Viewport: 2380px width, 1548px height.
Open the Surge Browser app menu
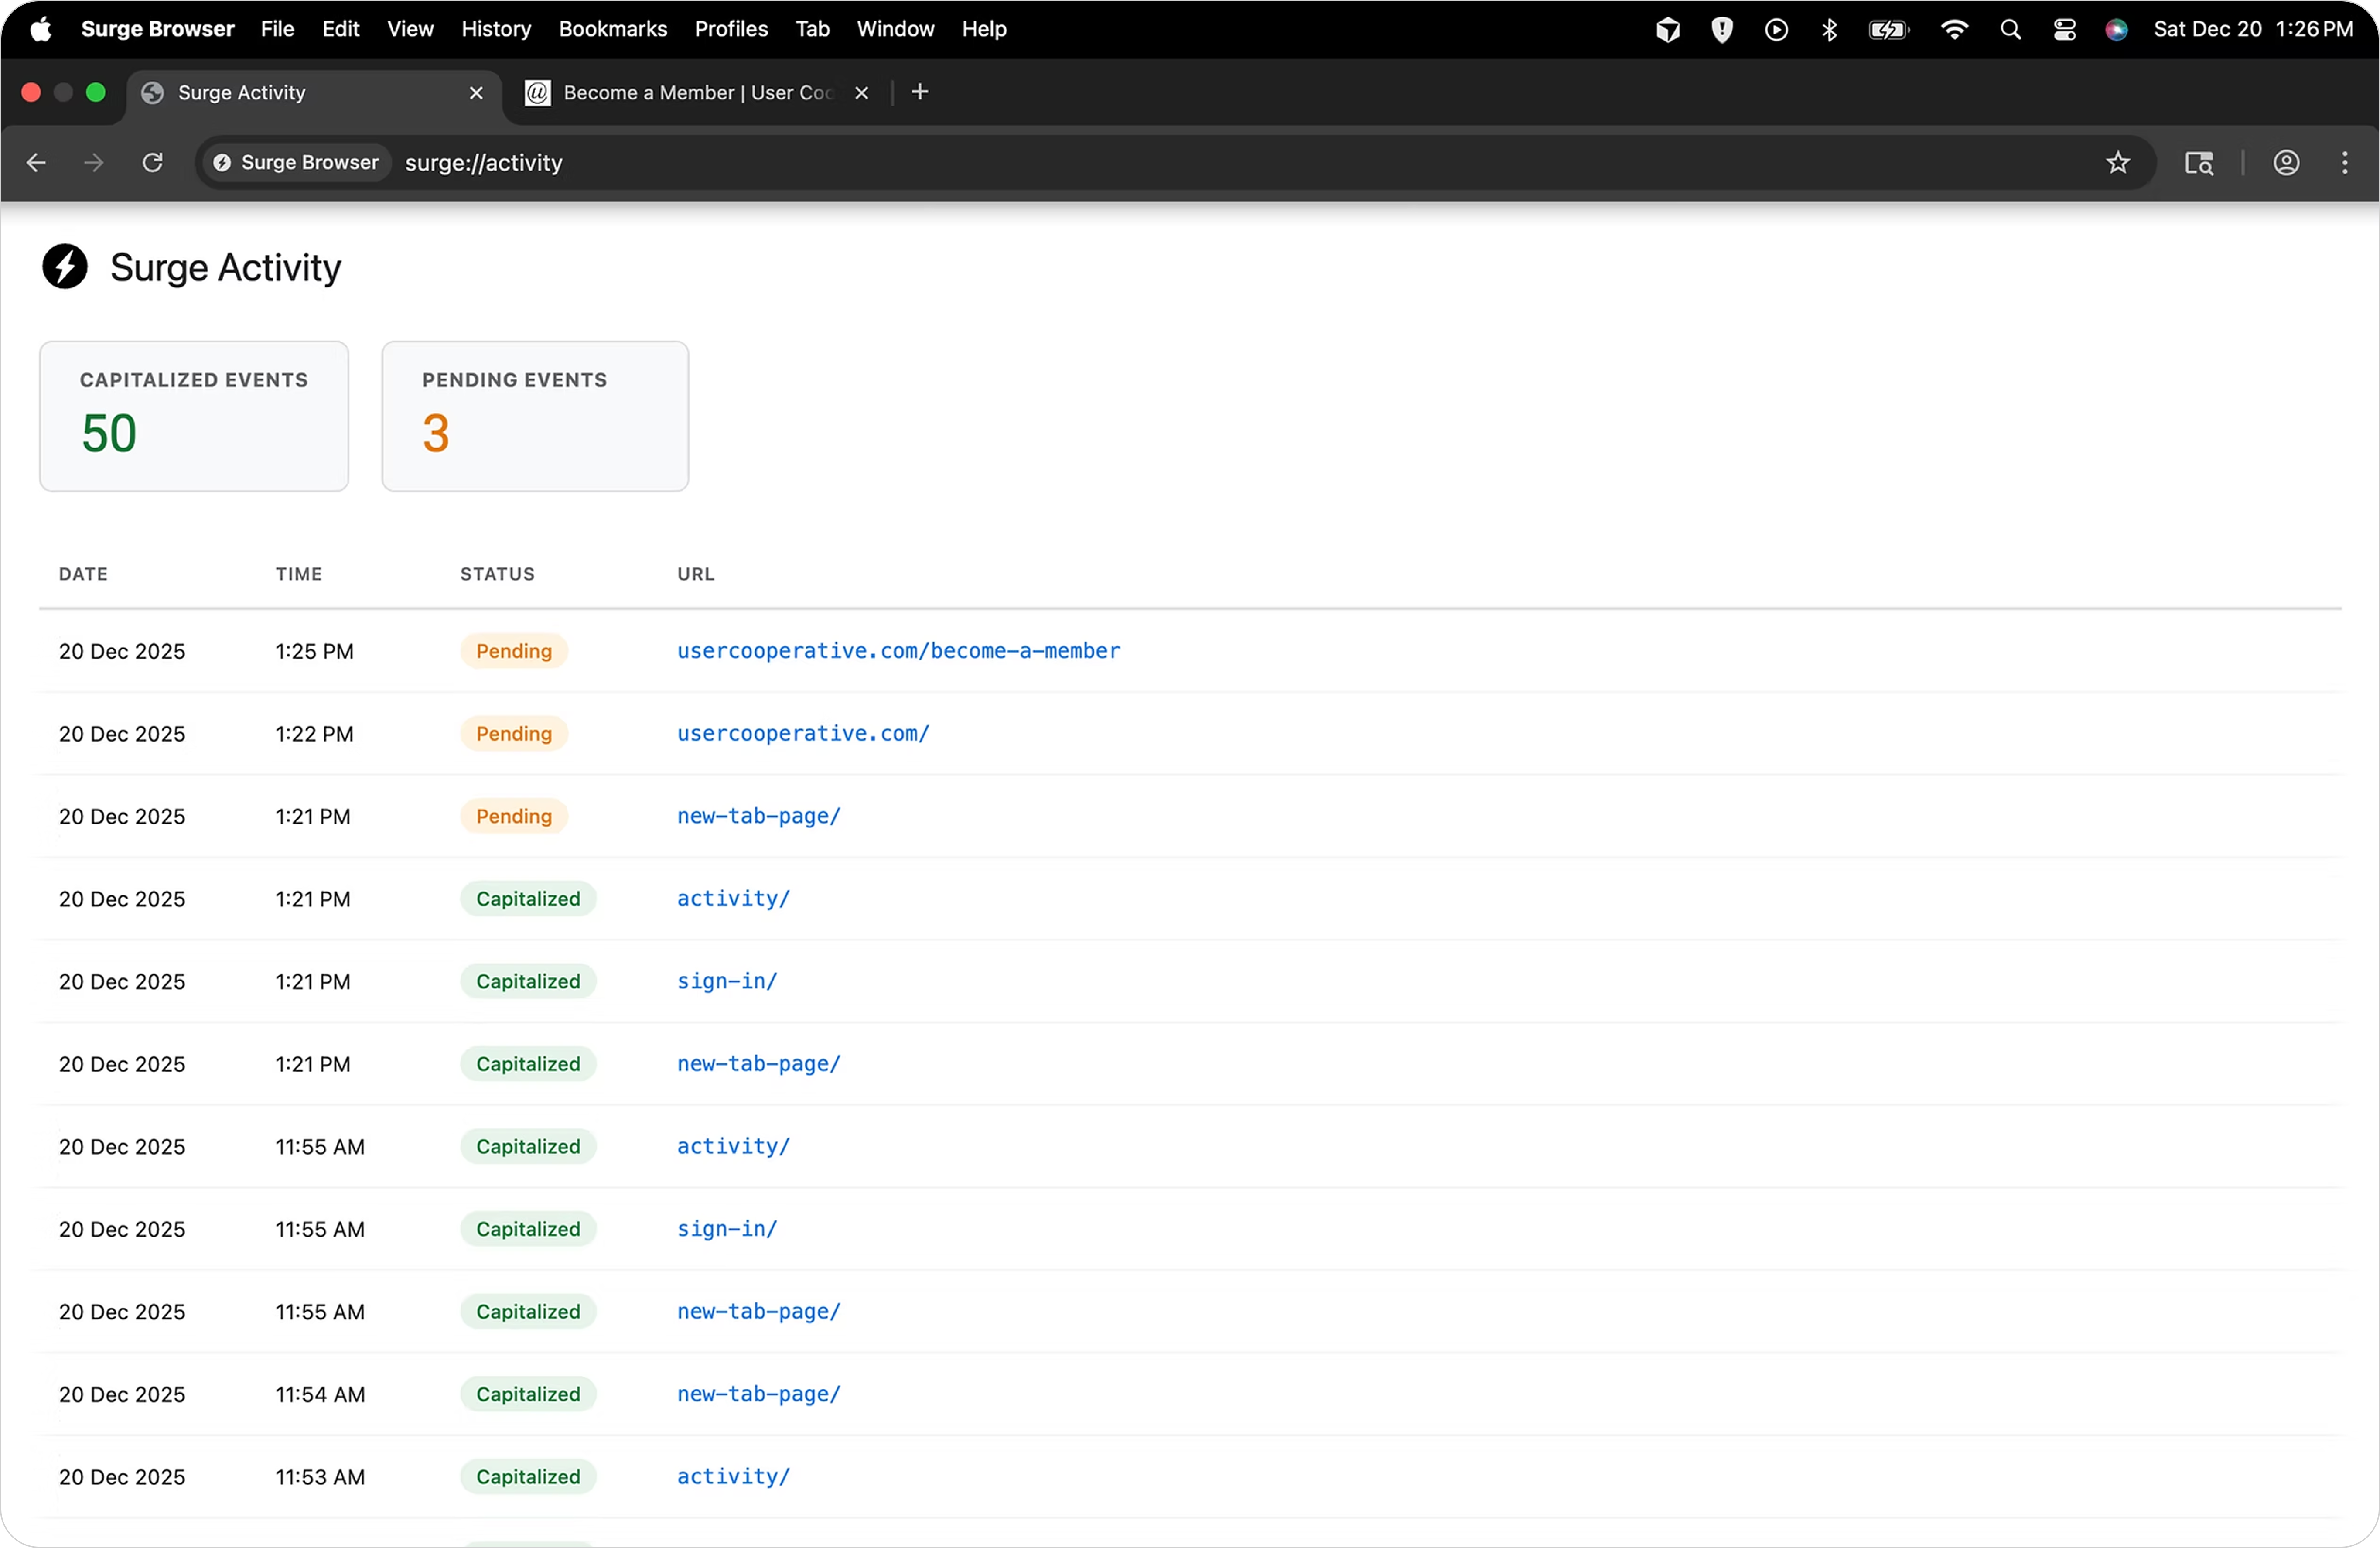click(x=157, y=29)
